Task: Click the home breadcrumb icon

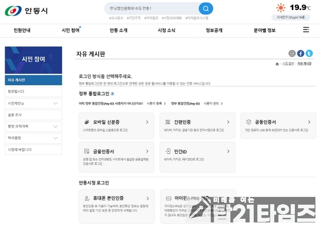Action: point(277,64)
